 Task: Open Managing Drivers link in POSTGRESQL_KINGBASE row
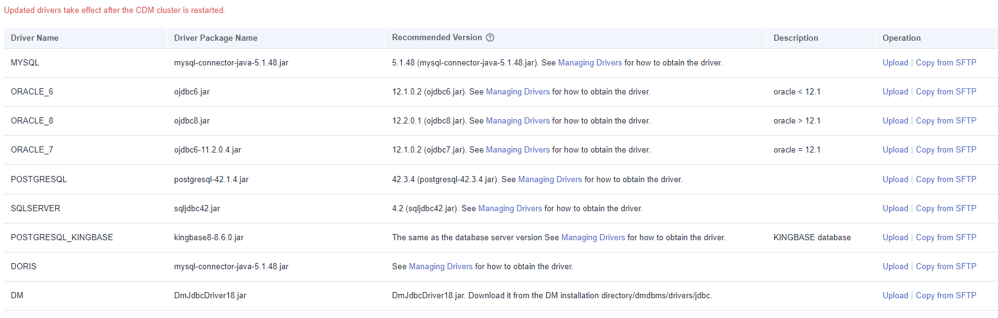coord(593,238)
